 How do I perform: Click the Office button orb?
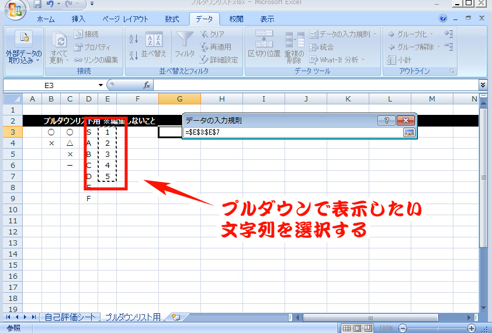click(15, 9)
